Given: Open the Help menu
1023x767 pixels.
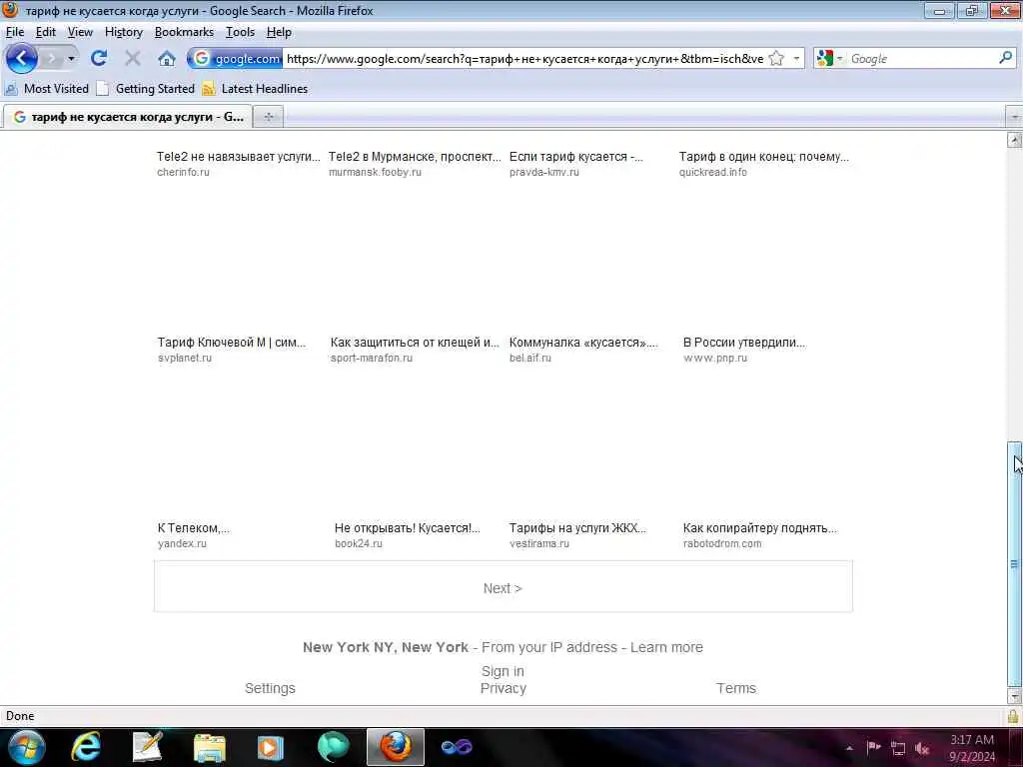Looking at the screenshot, I should pyautogui.click(x=279, y=32).
